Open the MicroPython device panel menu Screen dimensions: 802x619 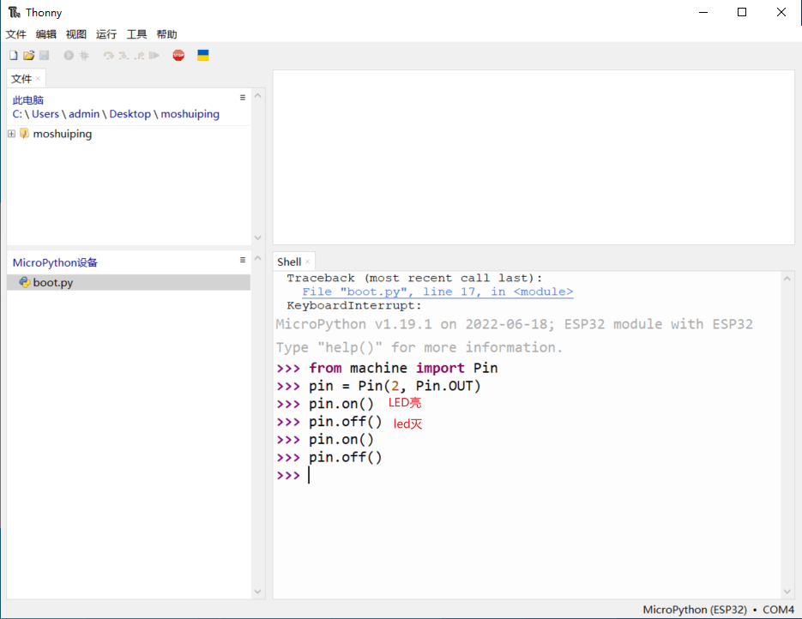pyautogui.click(x=243, y=260)
